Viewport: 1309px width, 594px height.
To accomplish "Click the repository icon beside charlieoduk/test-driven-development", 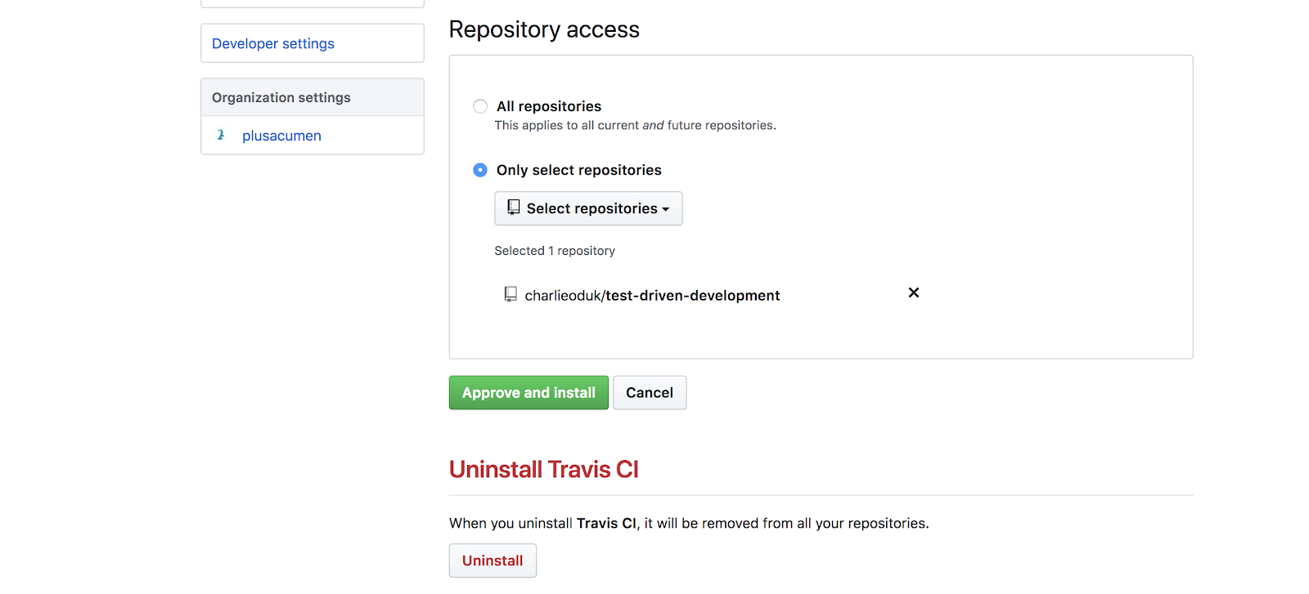I will [x=511, y=294].
